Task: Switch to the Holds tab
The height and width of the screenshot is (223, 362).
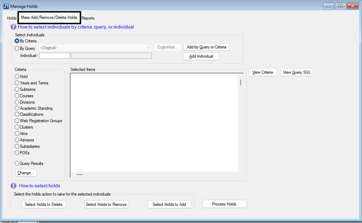Action: tap(12, 18)
